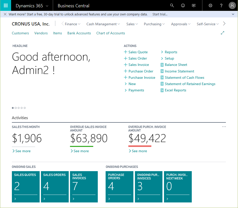
Task: Open the Dynamics 365 dropdown
Action: point(32,6)
